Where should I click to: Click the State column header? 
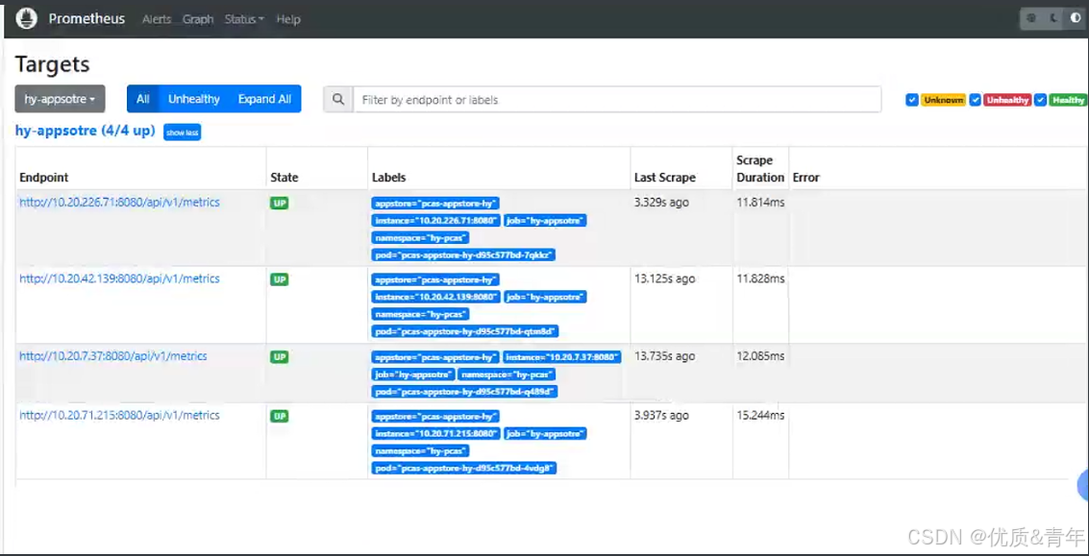[285, 178]
